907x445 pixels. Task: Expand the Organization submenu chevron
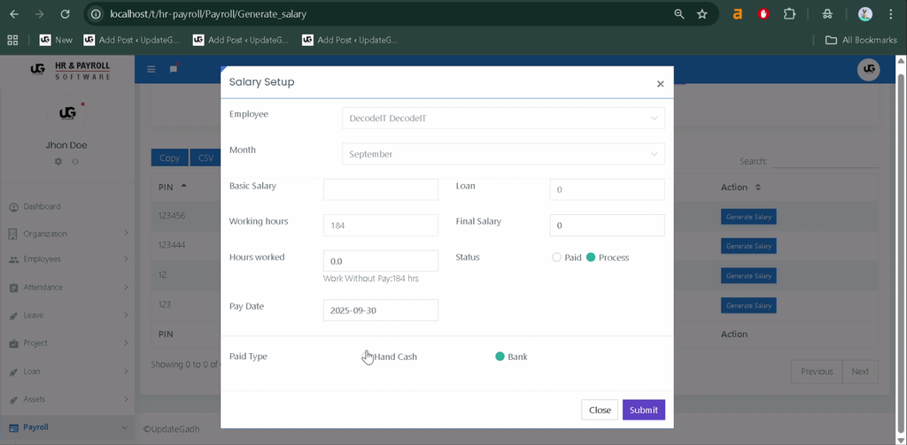[x=126, y=234]
